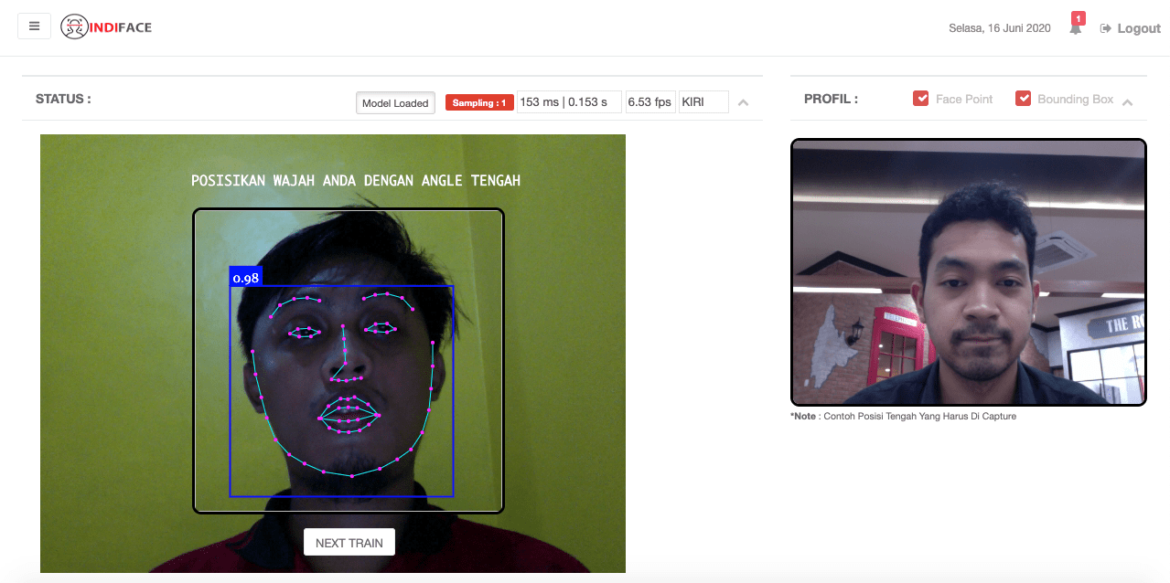The image size is (1170, 583).
Task: Click the 6.53 fps field
Action: [649, 102]
